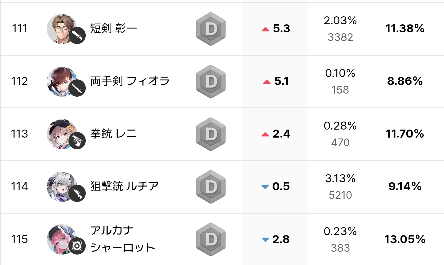Click the D tier badge in row 111
Screen dimensions: 444x265
[211, 29]
